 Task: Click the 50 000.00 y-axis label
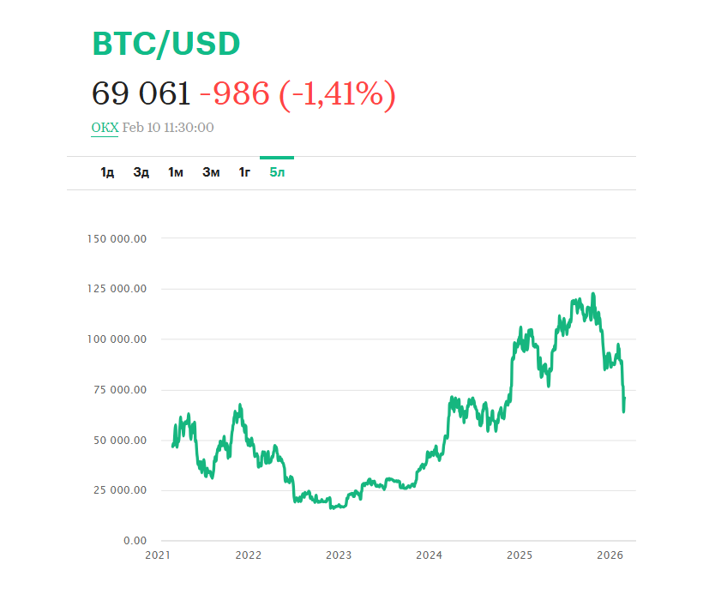pyautogui.click(x=120, y=441)
